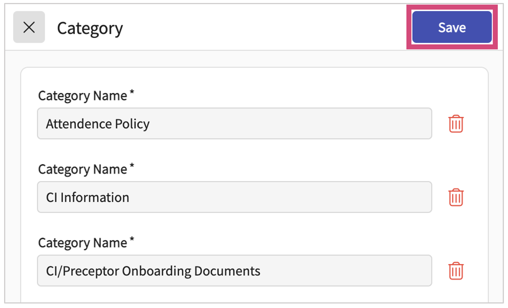Select the CI/Preceptor Onboarding Documents field
Viewport: 508px width, 308px height.
click(234, 271)
